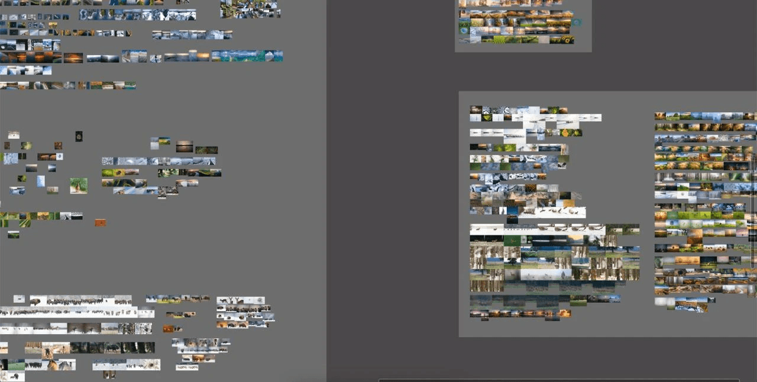757x382 pixels.
Task: Select the tall pale blue portrait thumbnail
Action: [41, 182]
